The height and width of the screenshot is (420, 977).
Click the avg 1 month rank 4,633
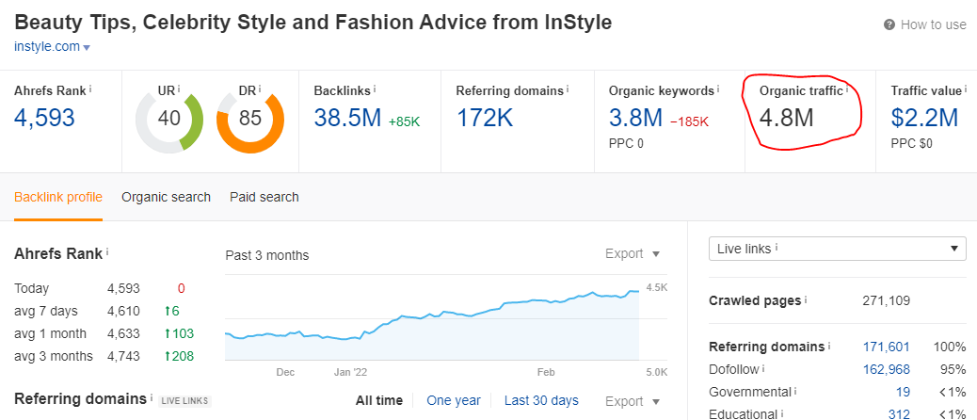pyautogui.click(x=123, y=334)
